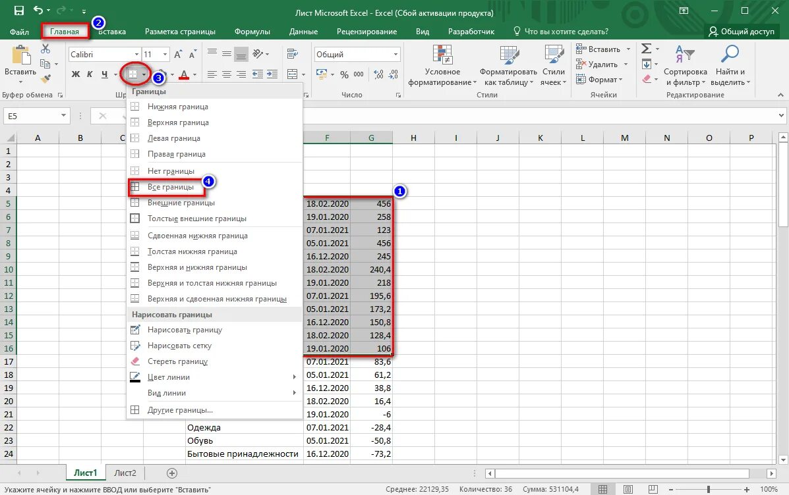Increase decimal places
The height and width of the screenshot is (495, 789).
[379, 74]
